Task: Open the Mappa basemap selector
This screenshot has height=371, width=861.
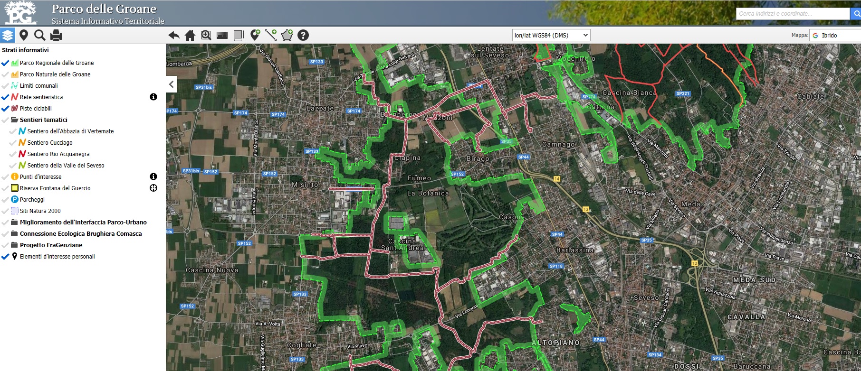Action: (835, 35)
